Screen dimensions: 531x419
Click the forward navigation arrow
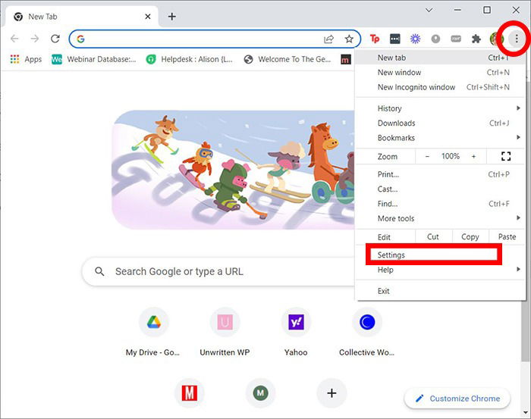pos(35,39)
